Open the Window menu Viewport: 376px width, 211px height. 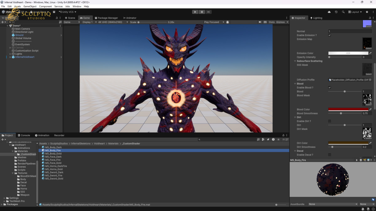point(77,6)
